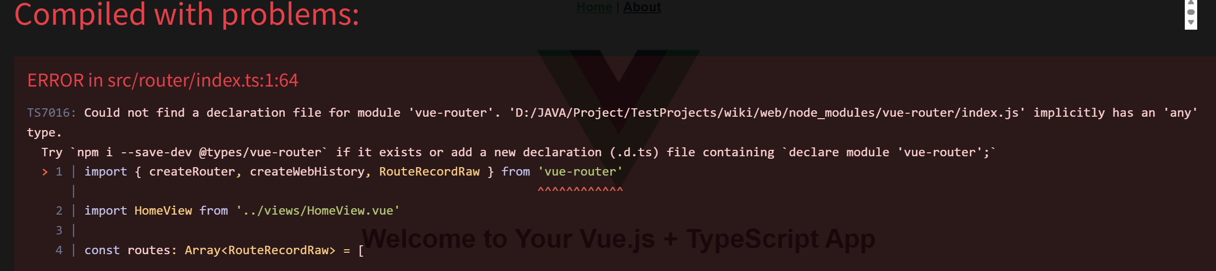
Task: Click the red error marker arrow before line 1
Action: [45, 172]
